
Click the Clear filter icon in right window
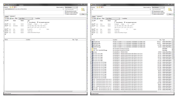point(94,19)
